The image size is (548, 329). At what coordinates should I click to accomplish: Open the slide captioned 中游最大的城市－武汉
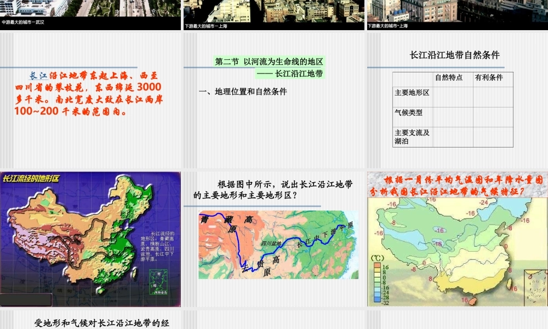[x=90, y=15]
